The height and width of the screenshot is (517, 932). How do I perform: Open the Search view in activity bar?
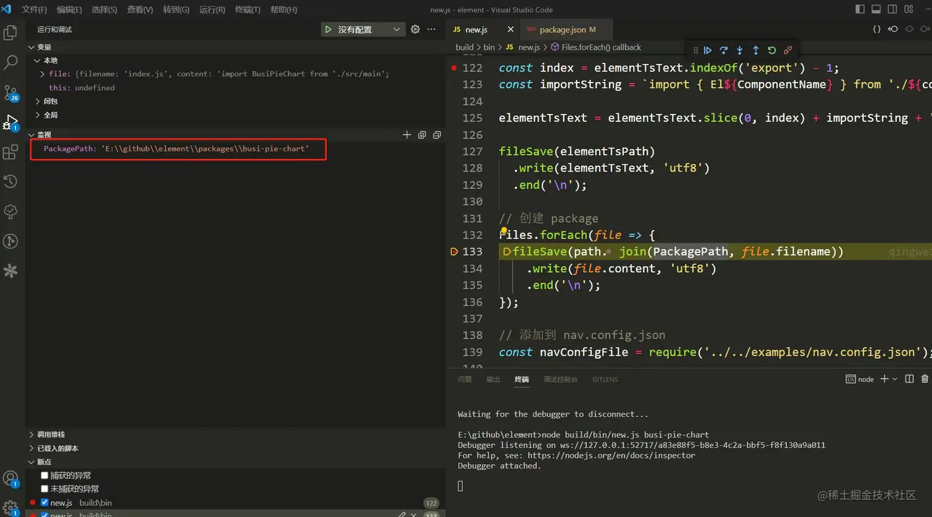[x=10, y=62]
